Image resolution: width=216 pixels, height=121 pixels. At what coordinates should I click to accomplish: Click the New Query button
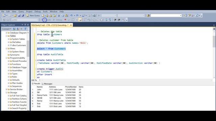[33, 15]
